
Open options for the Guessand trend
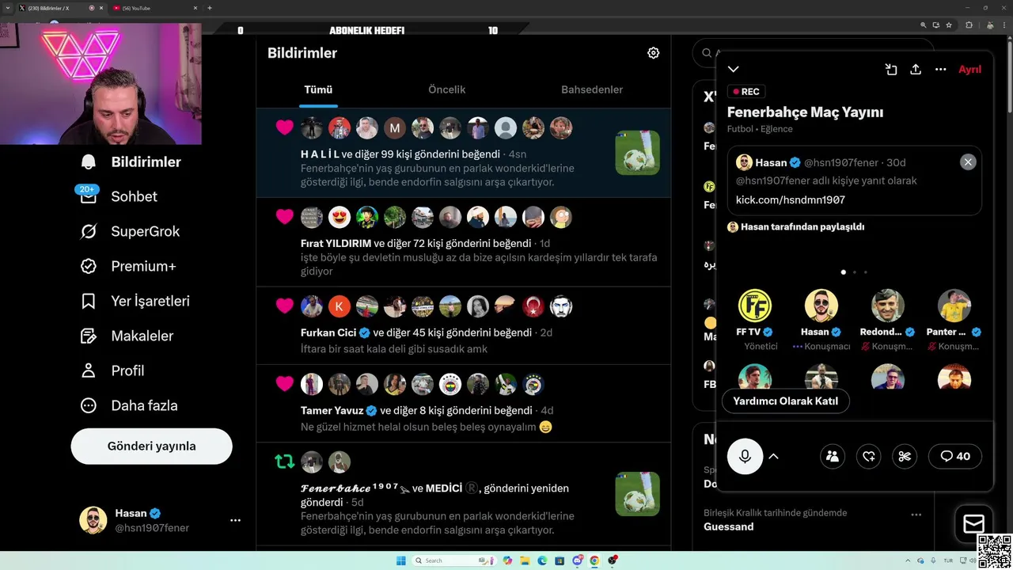pyautogui.click(x=916, y=515)
